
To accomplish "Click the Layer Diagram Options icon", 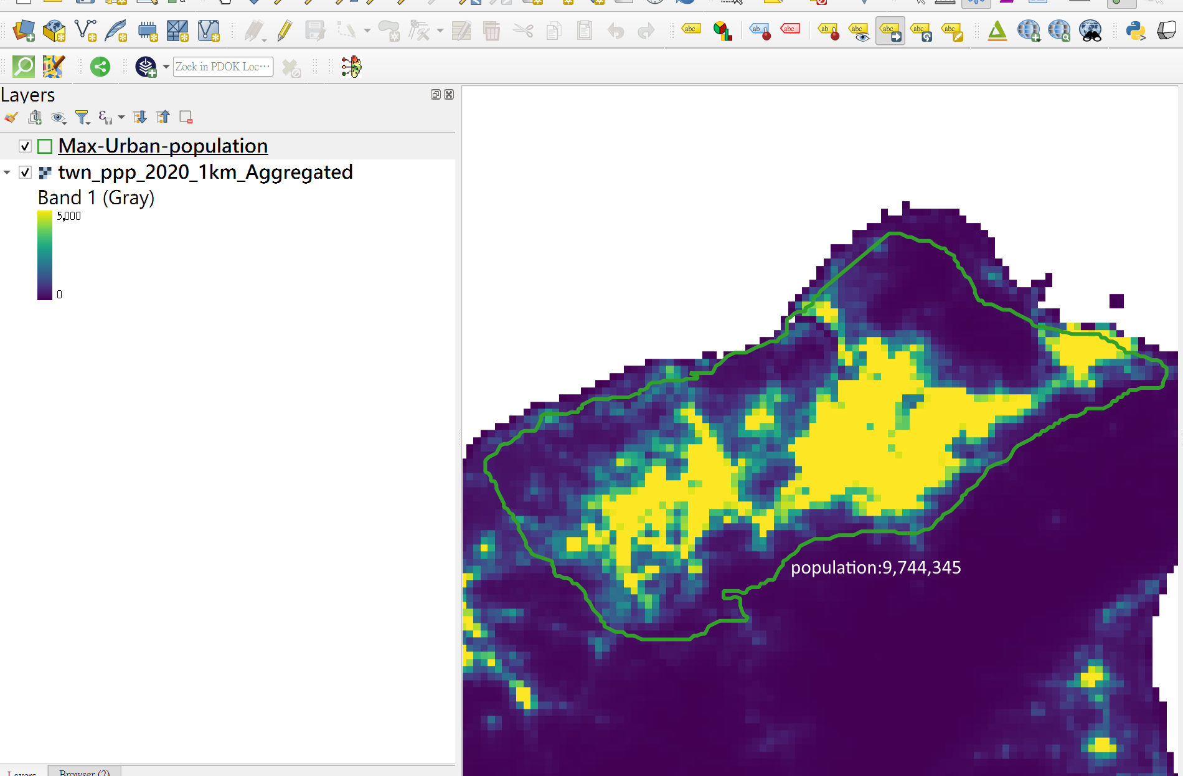I will click(x=722, y=31).
